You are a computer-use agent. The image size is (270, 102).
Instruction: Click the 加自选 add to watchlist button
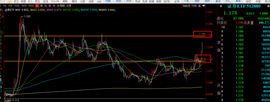tap(186, 5)
